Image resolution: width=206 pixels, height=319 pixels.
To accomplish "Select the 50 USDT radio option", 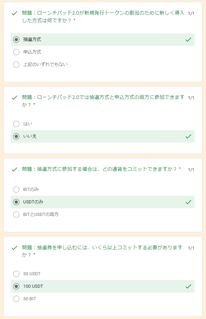I will point(16,274).
